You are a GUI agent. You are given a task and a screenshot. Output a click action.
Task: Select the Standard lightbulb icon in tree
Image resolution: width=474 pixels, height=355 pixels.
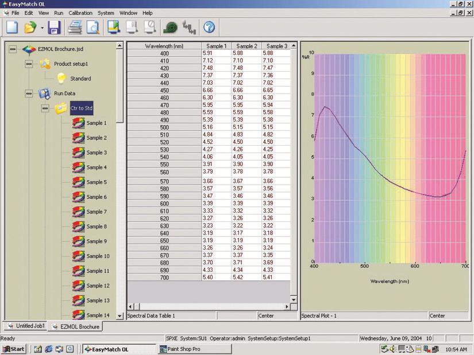coord(61,79)
